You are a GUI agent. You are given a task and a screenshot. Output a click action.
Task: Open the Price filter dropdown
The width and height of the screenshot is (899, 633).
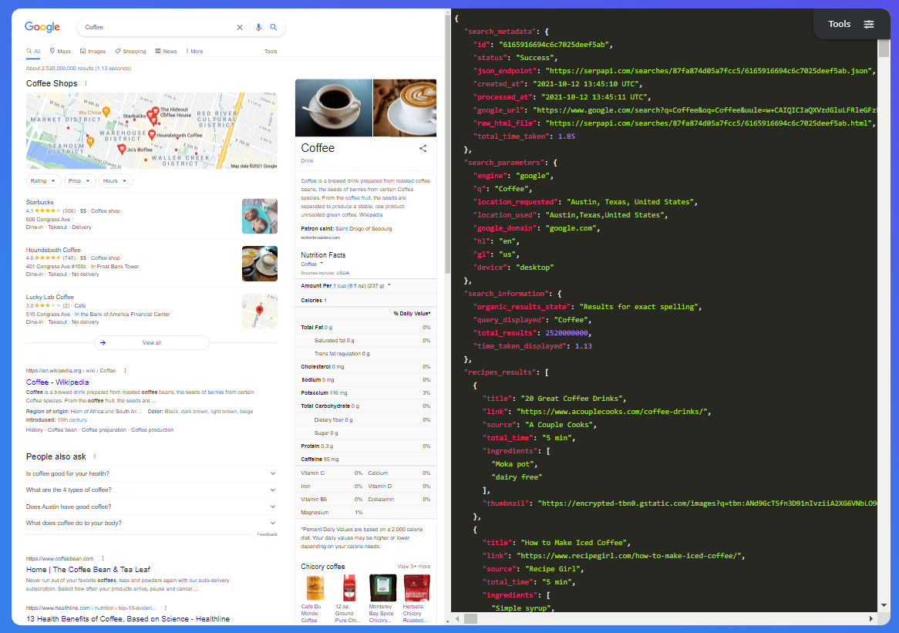(79, 180)
